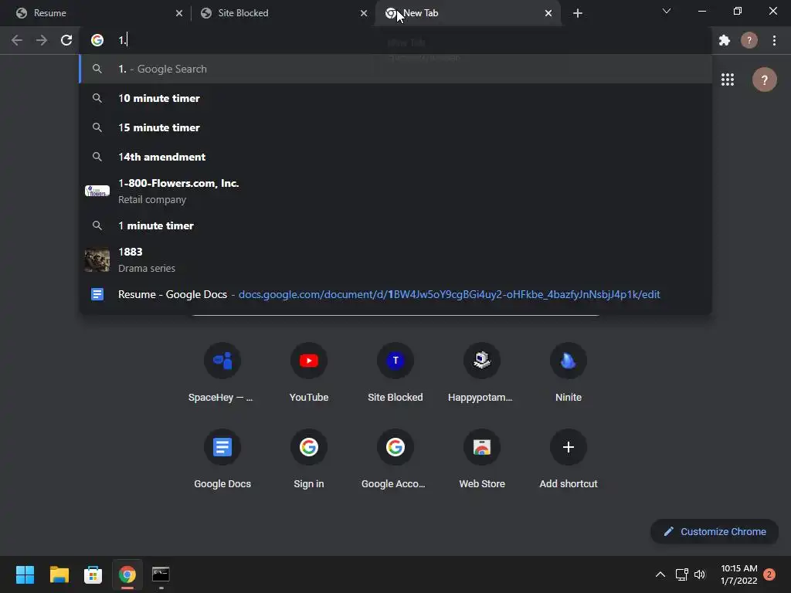Choose the '10 minute timer' suggestion
791x593 pixels.
[395, 98]
